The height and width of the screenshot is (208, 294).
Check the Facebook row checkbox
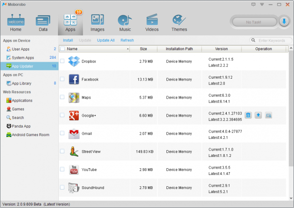(x=62, y=79)
